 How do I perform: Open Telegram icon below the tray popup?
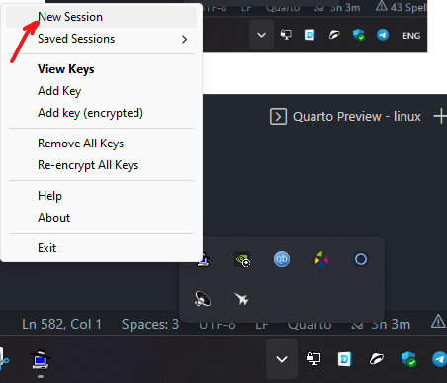(x=439, y=359)
